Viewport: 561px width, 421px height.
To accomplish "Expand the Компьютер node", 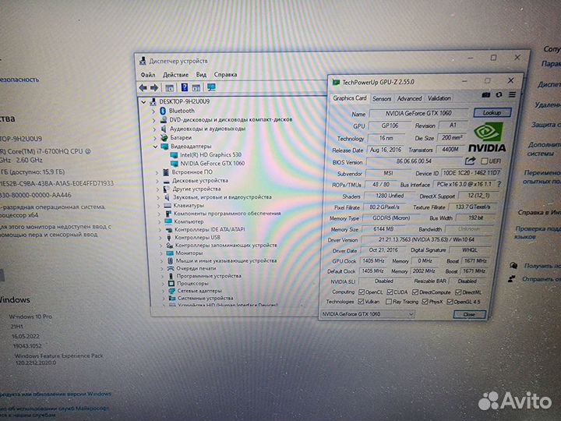I will [160, 221].
